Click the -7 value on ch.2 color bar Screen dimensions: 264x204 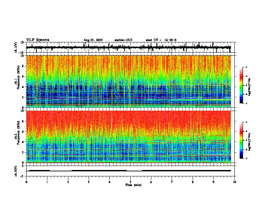coord(246,158)
